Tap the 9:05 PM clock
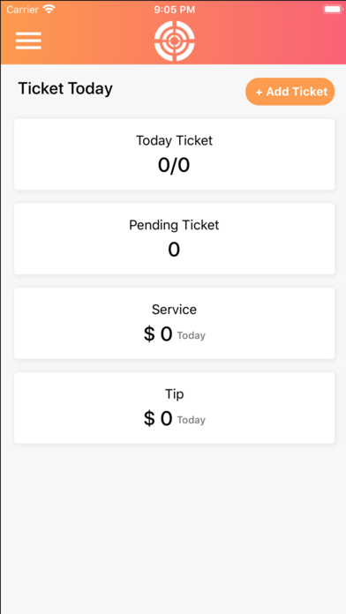Screen dimensions: 346x614 175,10
